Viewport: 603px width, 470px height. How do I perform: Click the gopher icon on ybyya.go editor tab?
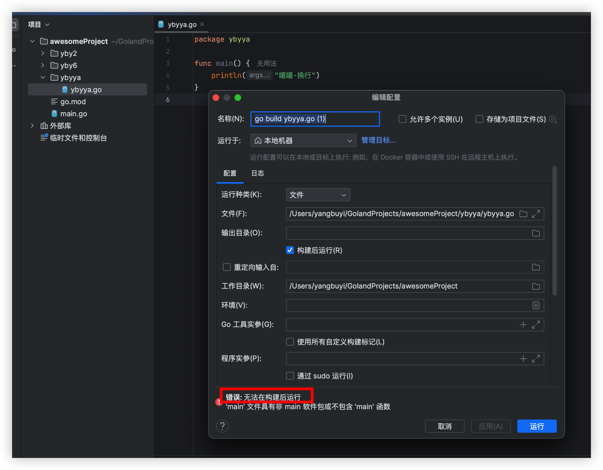[161, 24]
